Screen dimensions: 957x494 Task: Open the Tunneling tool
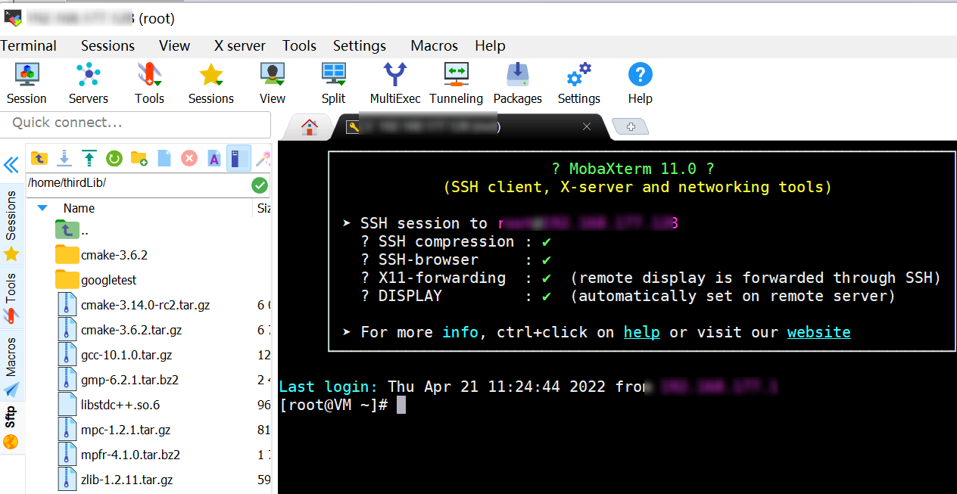coord(456,82)
